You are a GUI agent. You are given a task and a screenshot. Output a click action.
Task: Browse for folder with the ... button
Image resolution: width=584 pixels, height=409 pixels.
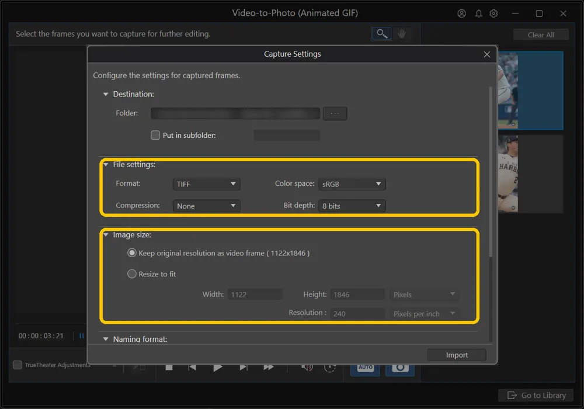335,113
